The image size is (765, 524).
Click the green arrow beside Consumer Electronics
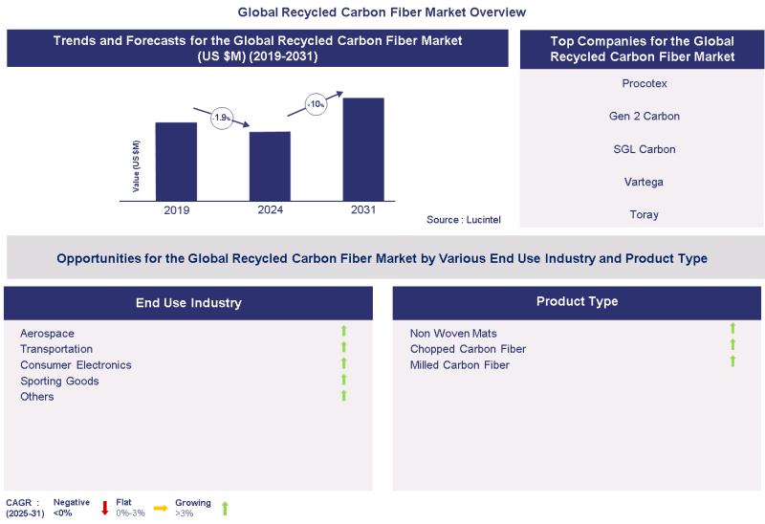coord(343,363)
